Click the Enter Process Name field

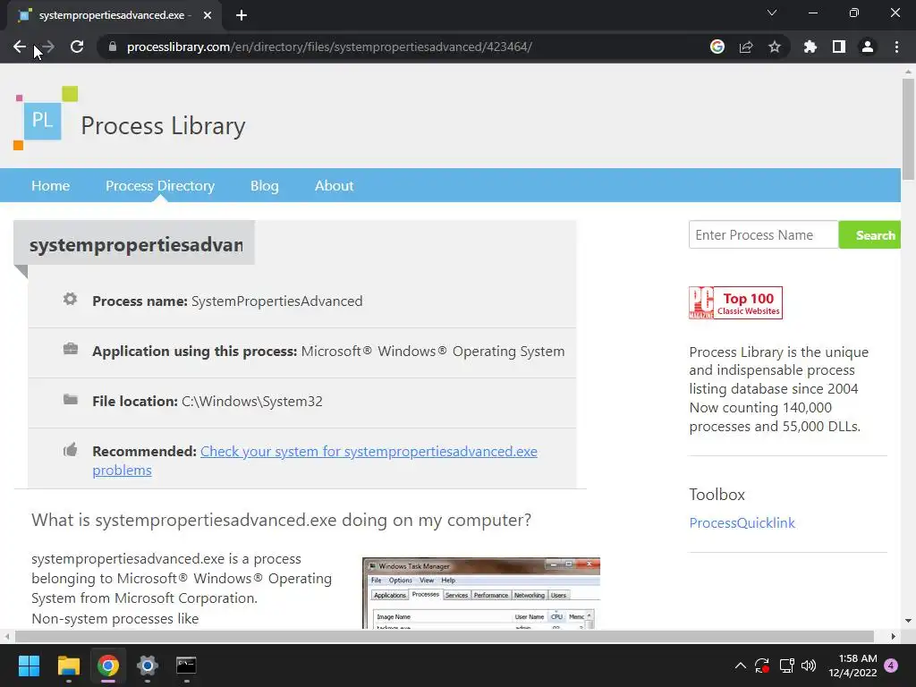point(764,235)
